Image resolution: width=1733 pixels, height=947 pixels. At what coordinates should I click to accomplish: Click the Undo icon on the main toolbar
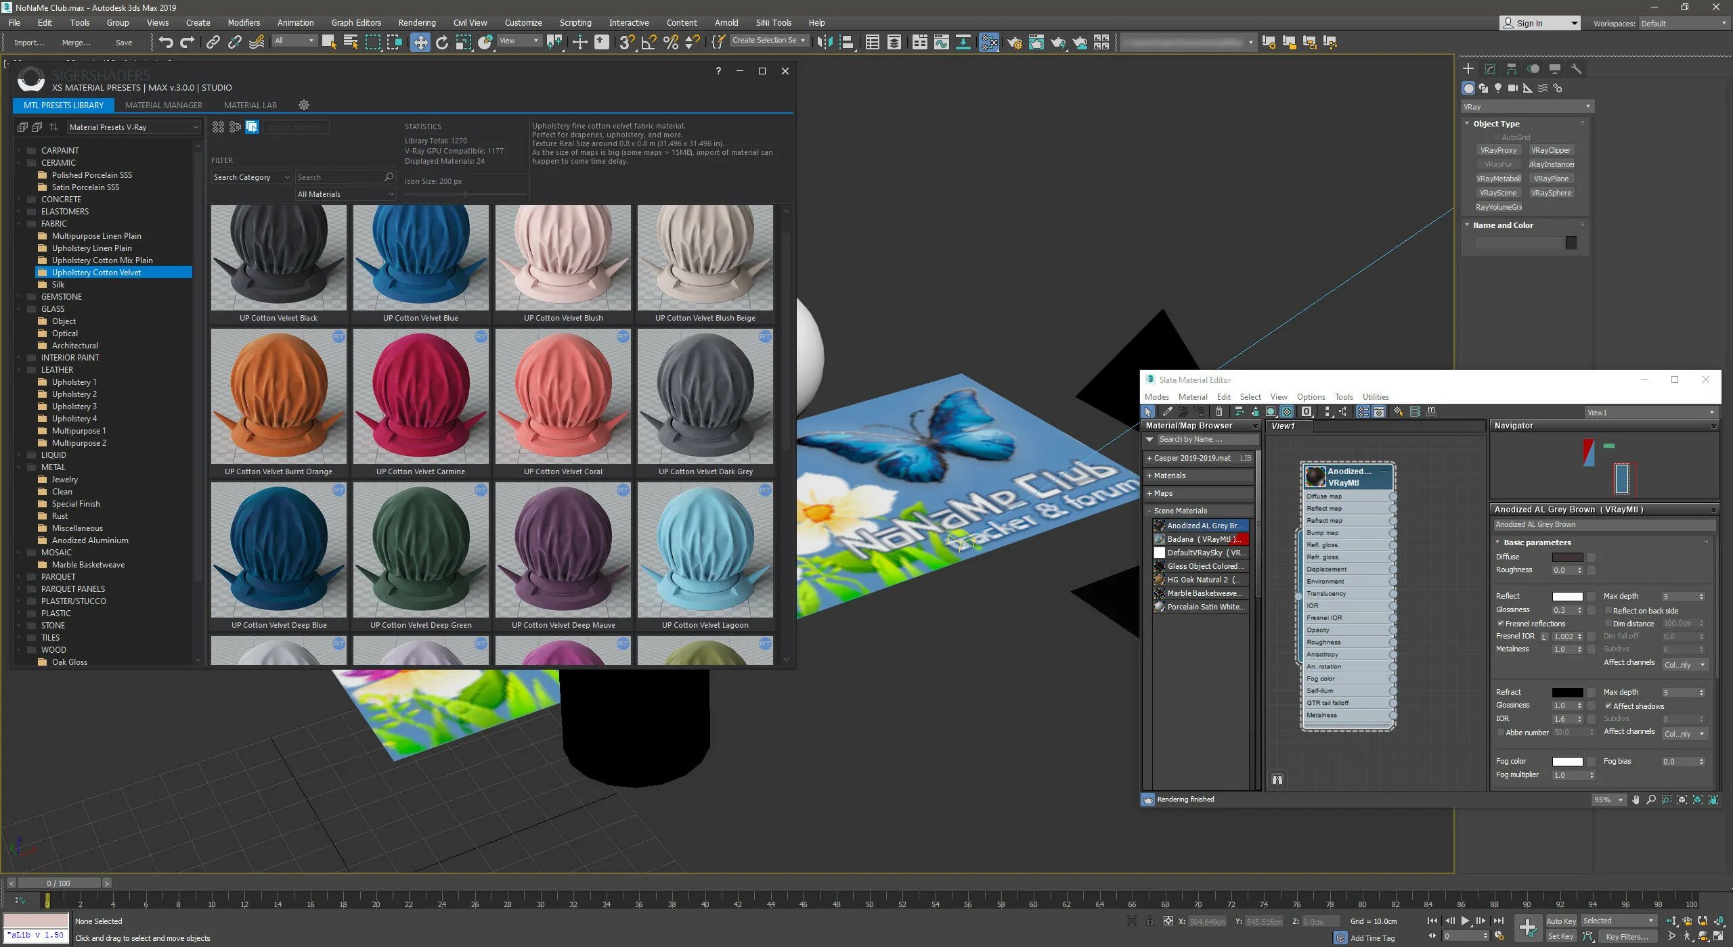click(164, 42)
